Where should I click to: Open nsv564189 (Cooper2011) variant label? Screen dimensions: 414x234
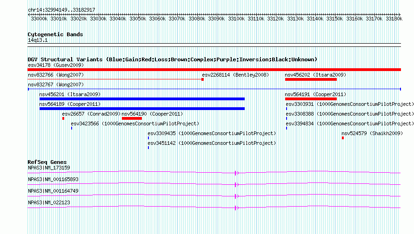coord(70,104)
